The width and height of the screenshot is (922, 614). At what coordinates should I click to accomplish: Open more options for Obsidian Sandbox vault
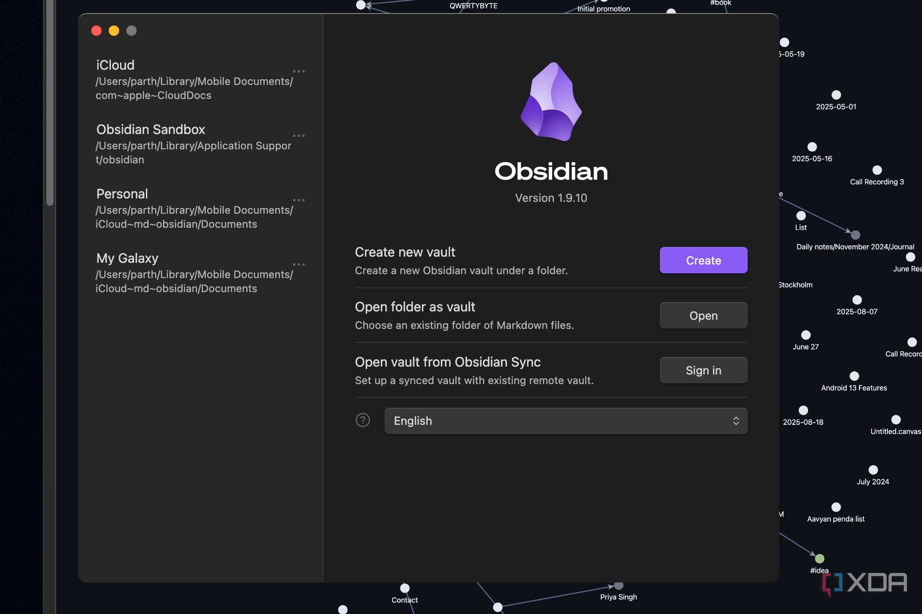[298, 136]
